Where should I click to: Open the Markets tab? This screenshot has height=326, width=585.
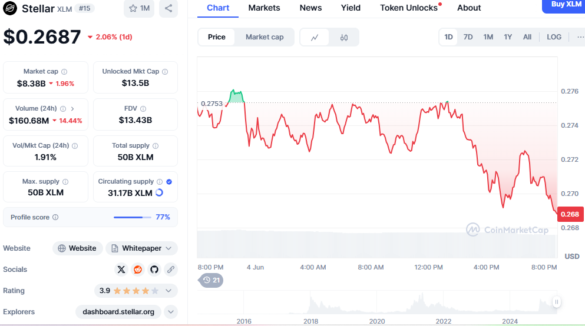point(264,8)
